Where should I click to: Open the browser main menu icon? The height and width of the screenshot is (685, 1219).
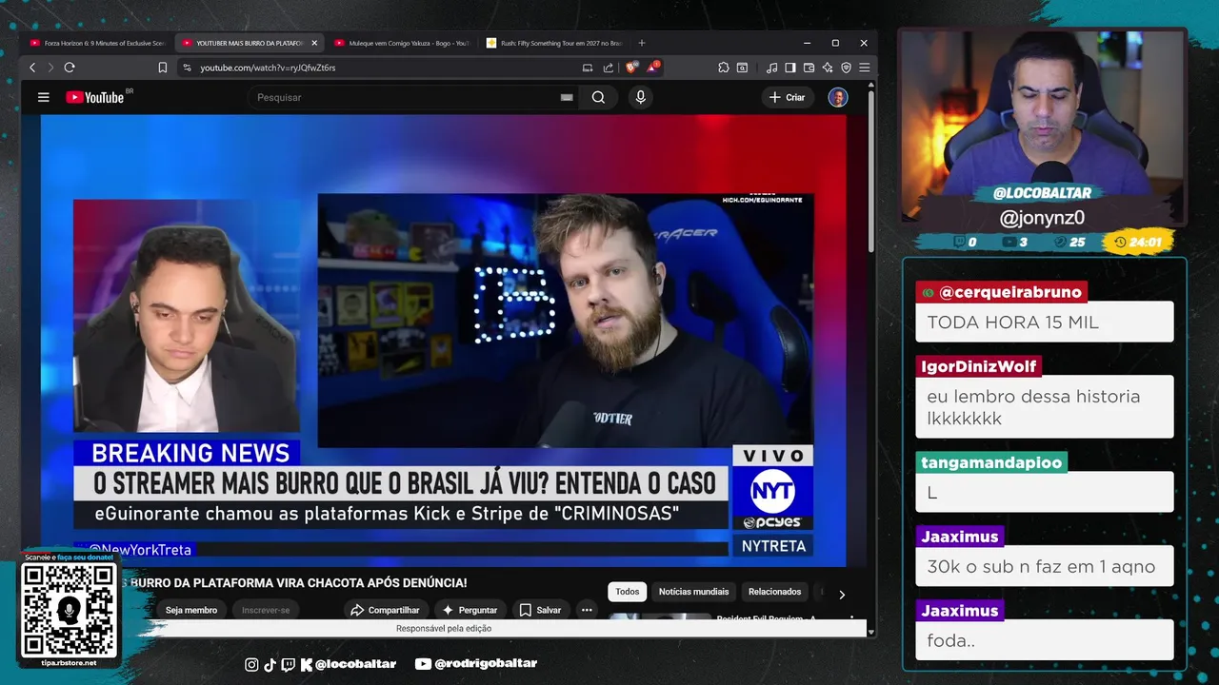coord(864,68)
